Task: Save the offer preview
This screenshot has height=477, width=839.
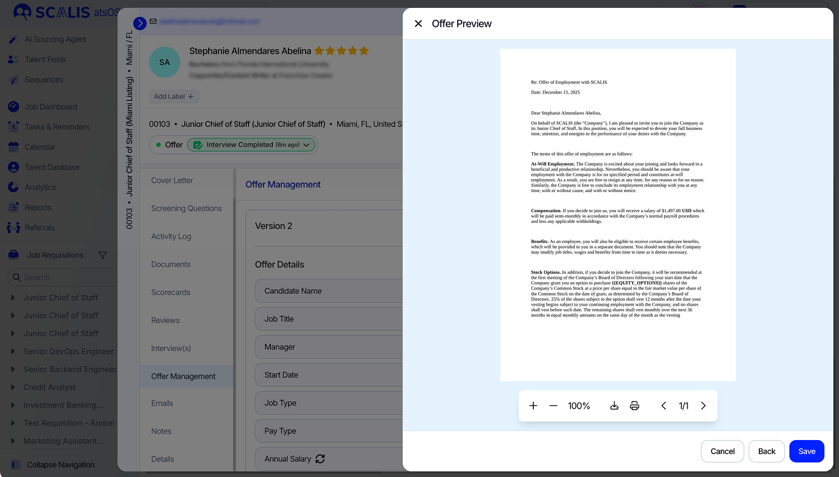Action: coord(806,451)
